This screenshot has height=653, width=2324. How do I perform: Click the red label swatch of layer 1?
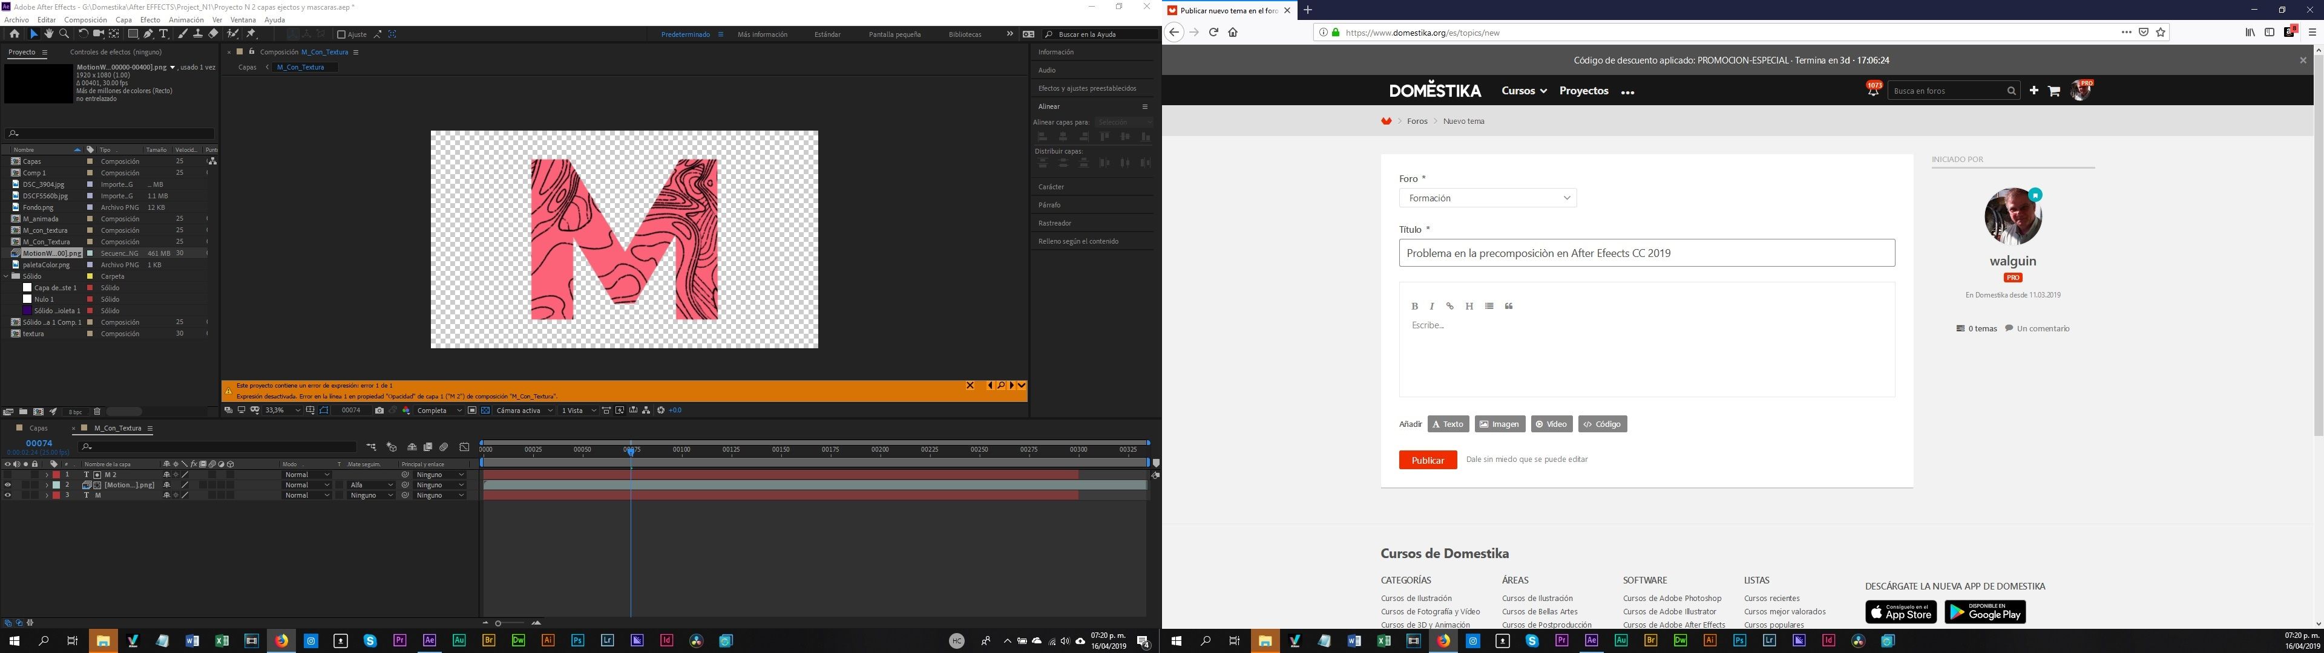[x=56, y=475]
